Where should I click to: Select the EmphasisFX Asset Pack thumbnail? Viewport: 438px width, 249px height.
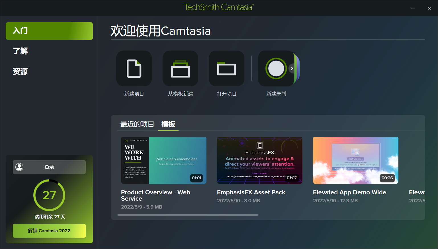(260, 160)
